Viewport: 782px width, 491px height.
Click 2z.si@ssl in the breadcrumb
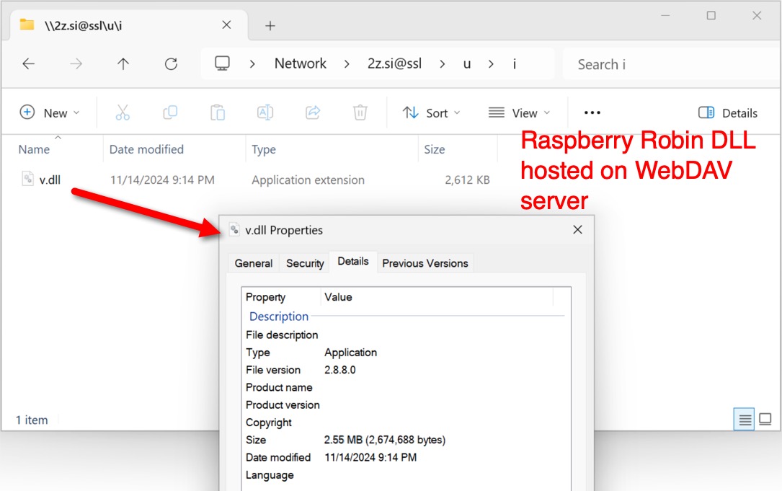[394, 63]
